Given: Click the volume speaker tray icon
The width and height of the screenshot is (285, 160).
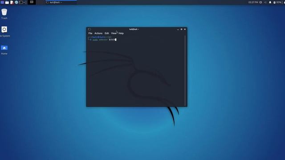Looking at the screenshot, I should (265, 2).
